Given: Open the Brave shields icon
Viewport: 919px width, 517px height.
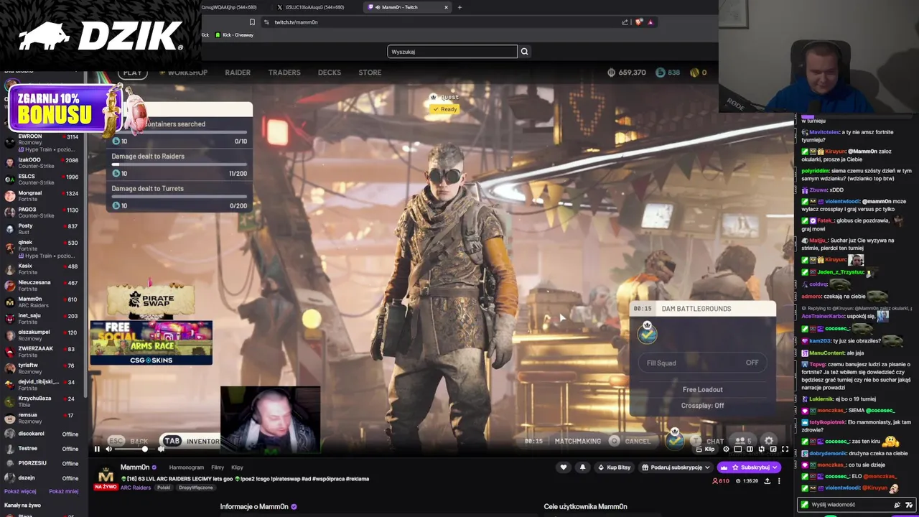Looking at the screenshot, I should (x=638, y=22).
